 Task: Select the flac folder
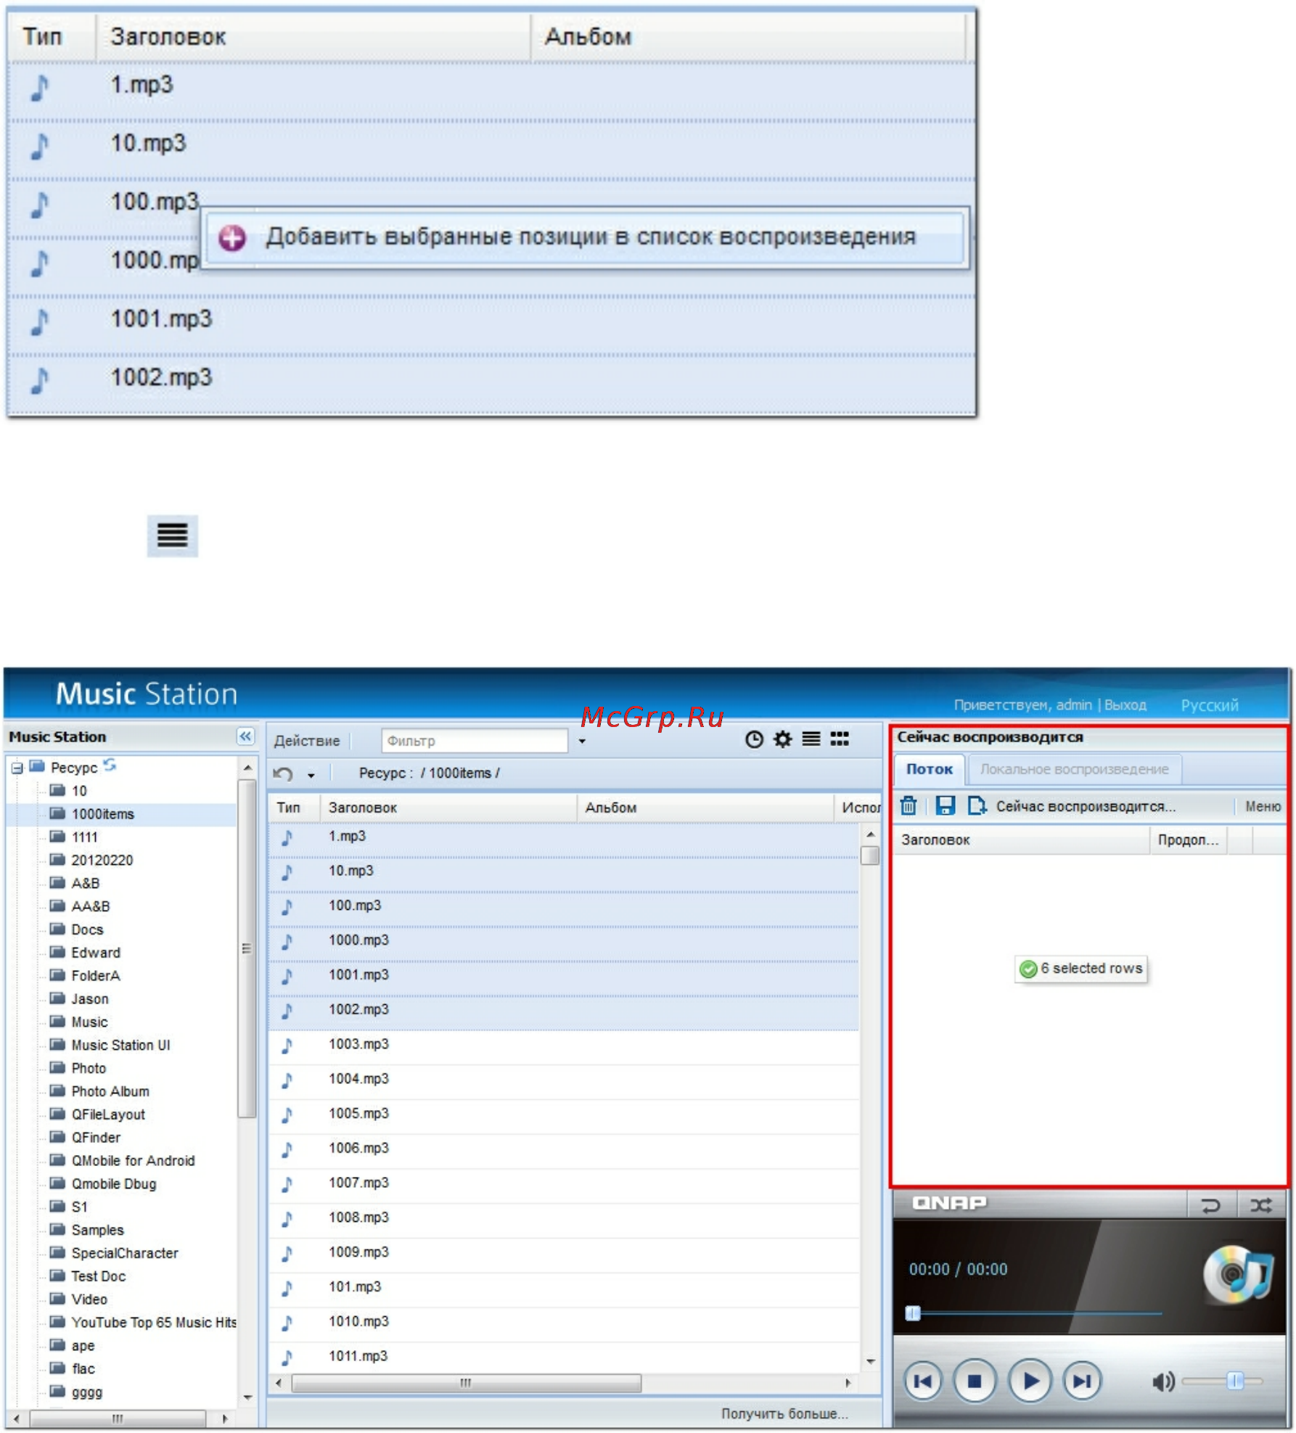(x=83, y=1369)
